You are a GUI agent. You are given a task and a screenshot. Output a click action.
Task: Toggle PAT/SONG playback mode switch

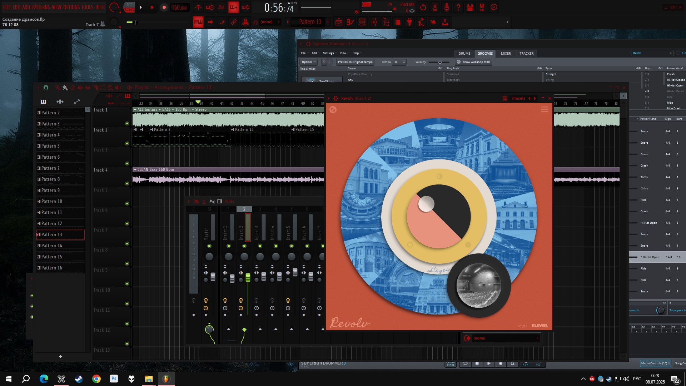pyautogui.click(x=129, y=7)
